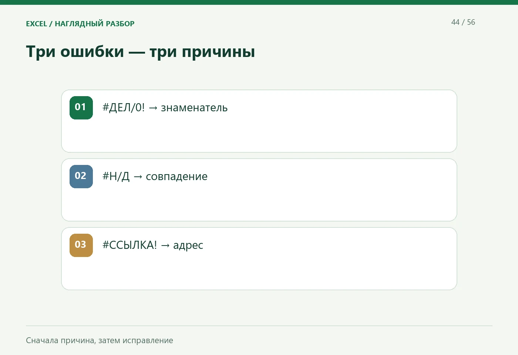Select the text "#ССЫЛКА! → адрес"
The height and width of the screenshot is (355, 518).
click(153, 245)
